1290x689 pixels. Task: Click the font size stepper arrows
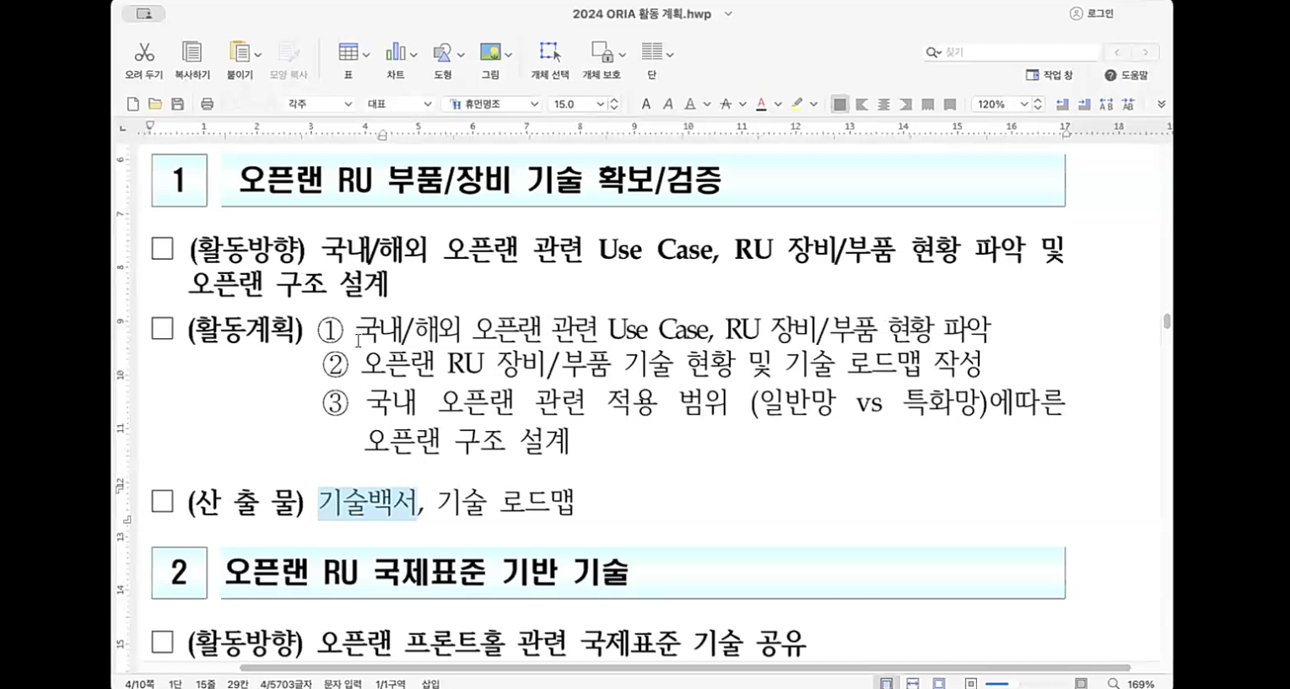[x=614, y=104]
